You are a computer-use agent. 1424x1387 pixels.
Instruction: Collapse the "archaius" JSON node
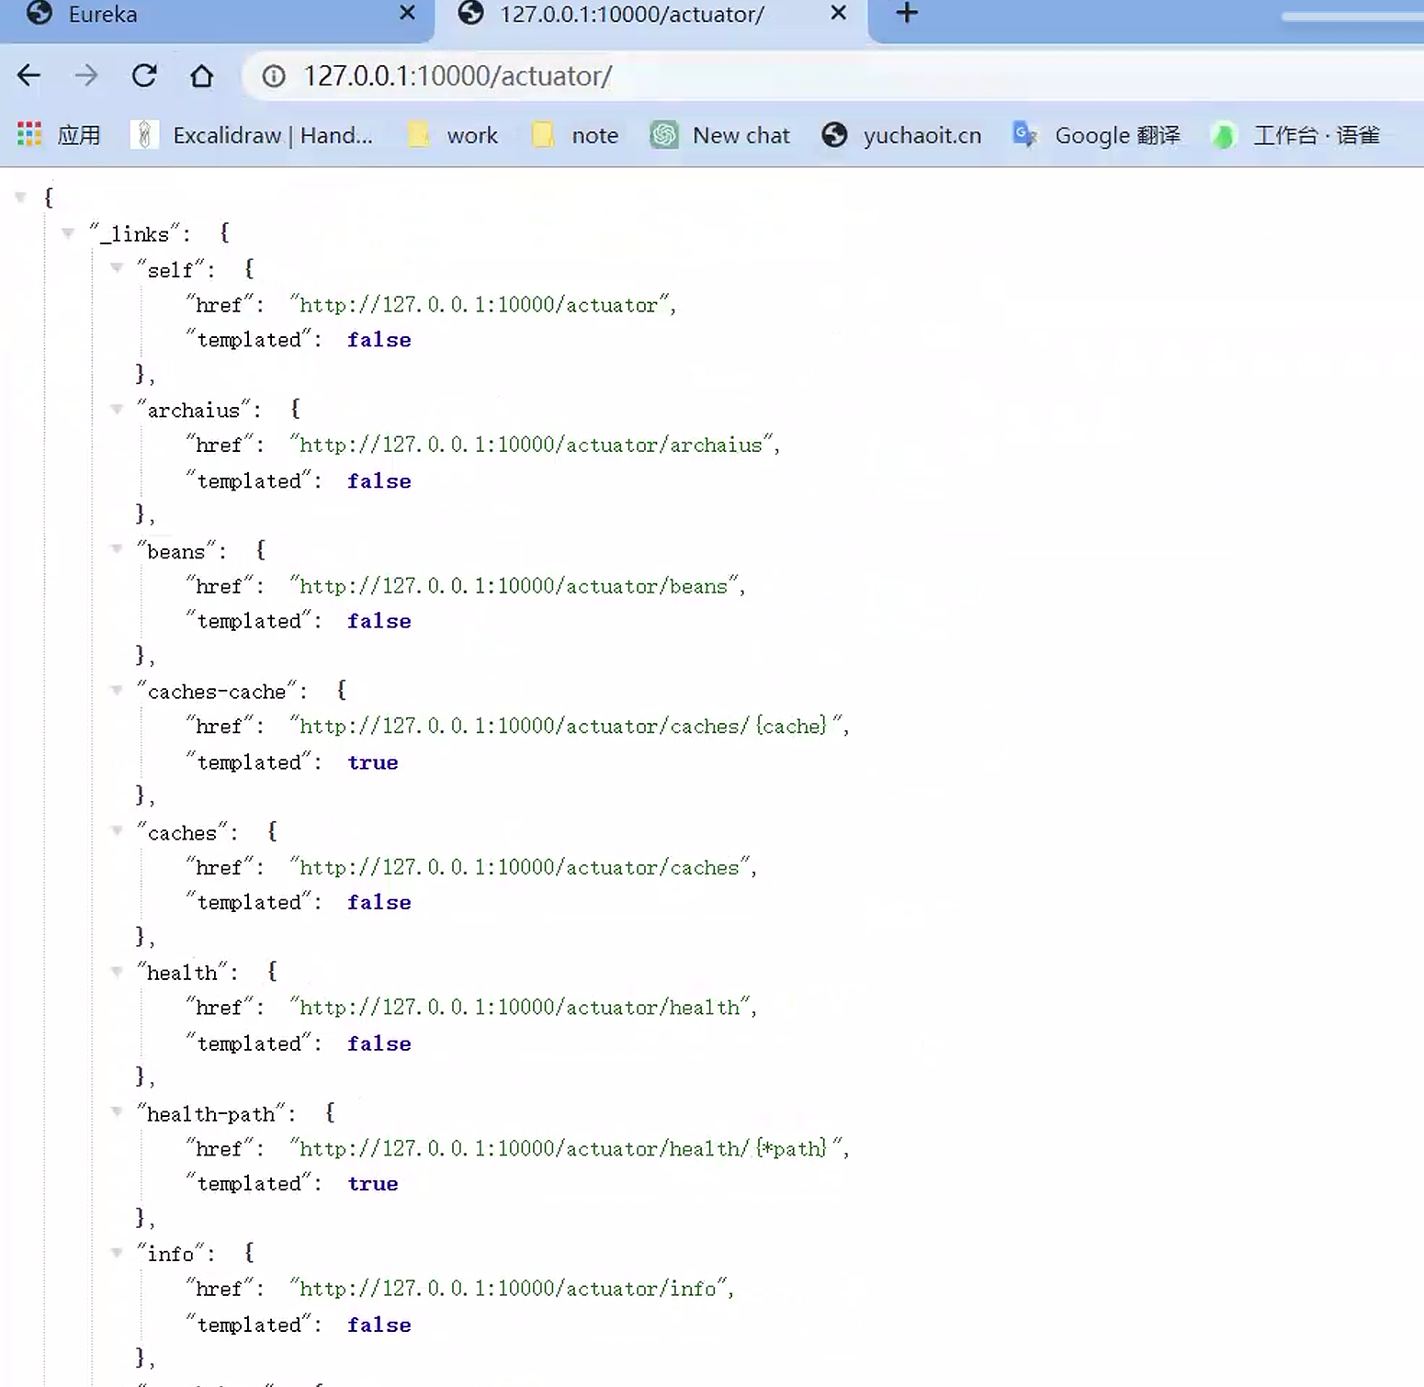[117, 410]
